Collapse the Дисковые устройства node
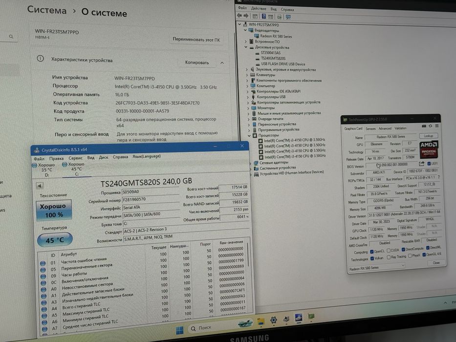The height and width of the screenshot is (342, 456). click(x=246, y=47)
